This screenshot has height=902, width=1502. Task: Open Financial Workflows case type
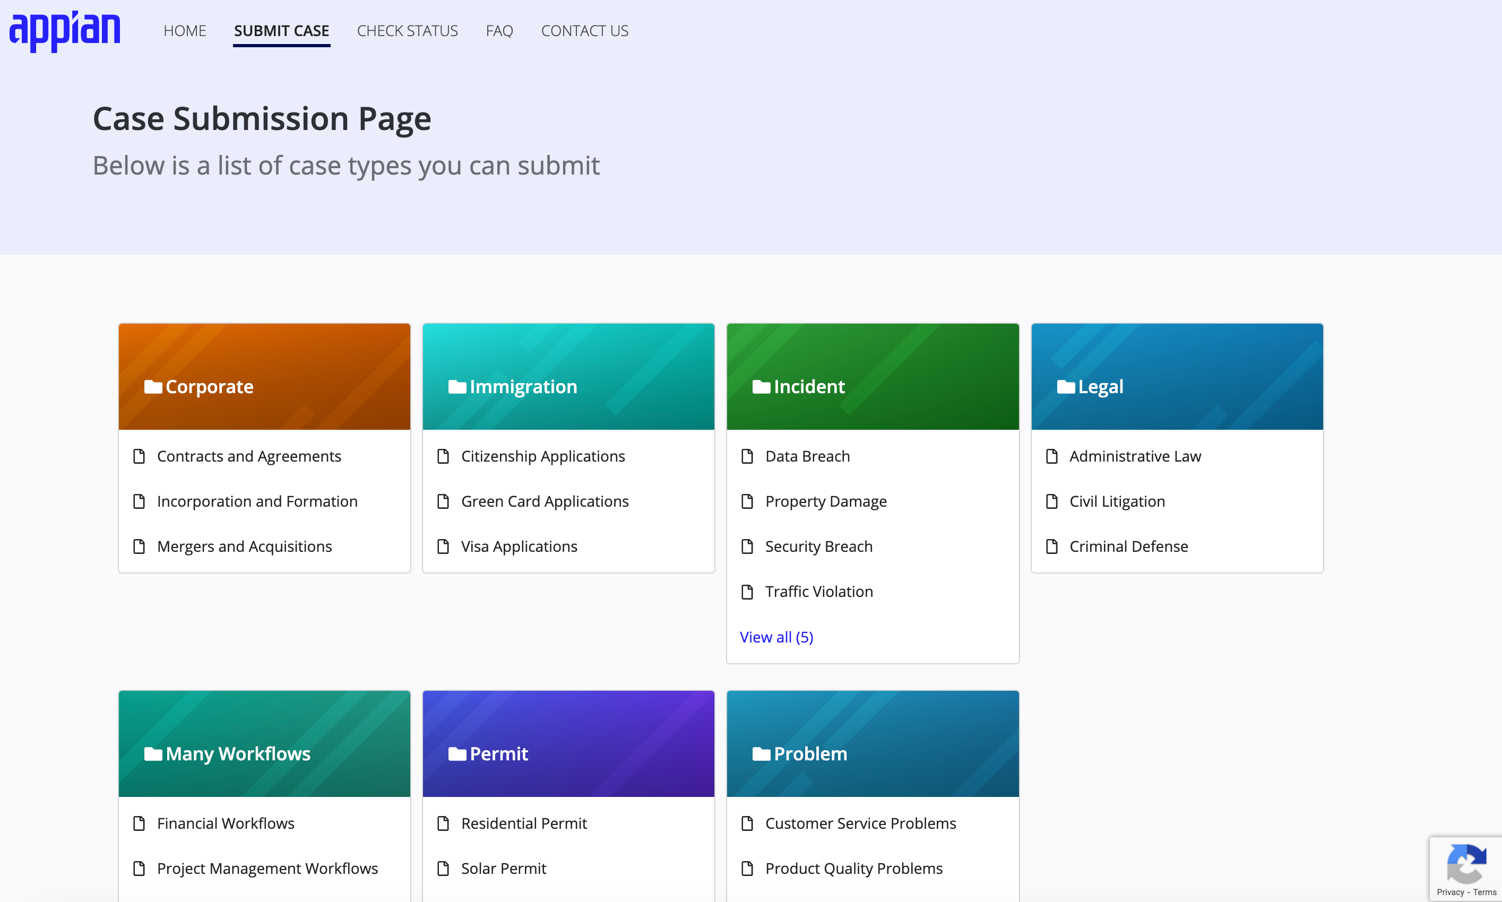click(226, 823)
